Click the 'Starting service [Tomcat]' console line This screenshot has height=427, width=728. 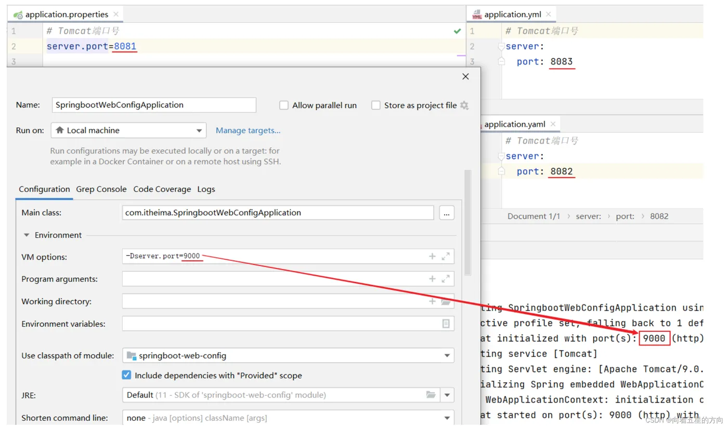(539, 354)
